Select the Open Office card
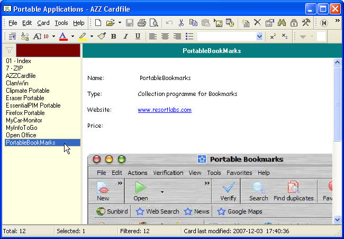Screen dimensions: 344x239 click(42, 135)
